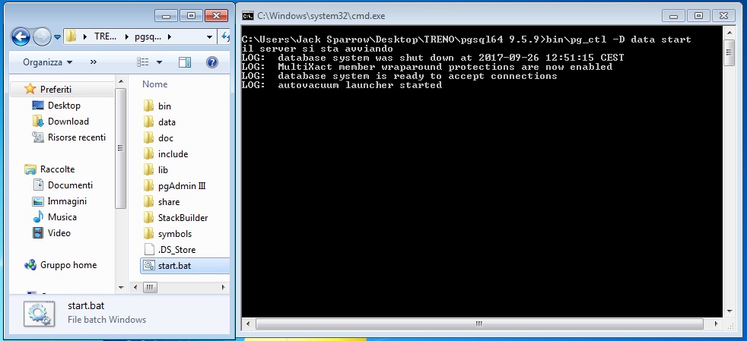Click the refresh icon beside address bar
This screenshot has width=747, height=341.
[225, 36]
